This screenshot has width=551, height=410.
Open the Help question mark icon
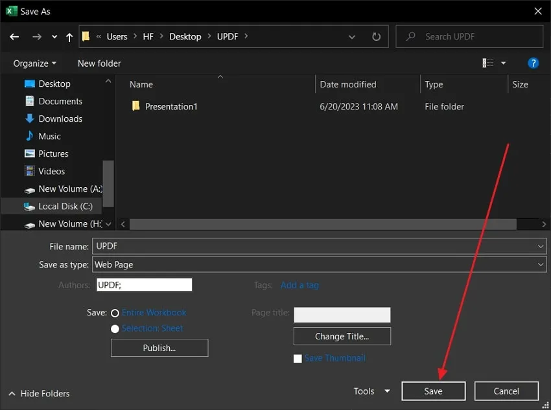tap(533, 63)
